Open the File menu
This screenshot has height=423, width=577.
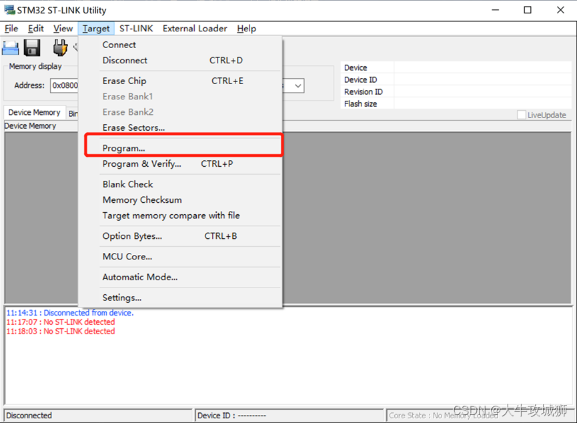click(11, 28)
